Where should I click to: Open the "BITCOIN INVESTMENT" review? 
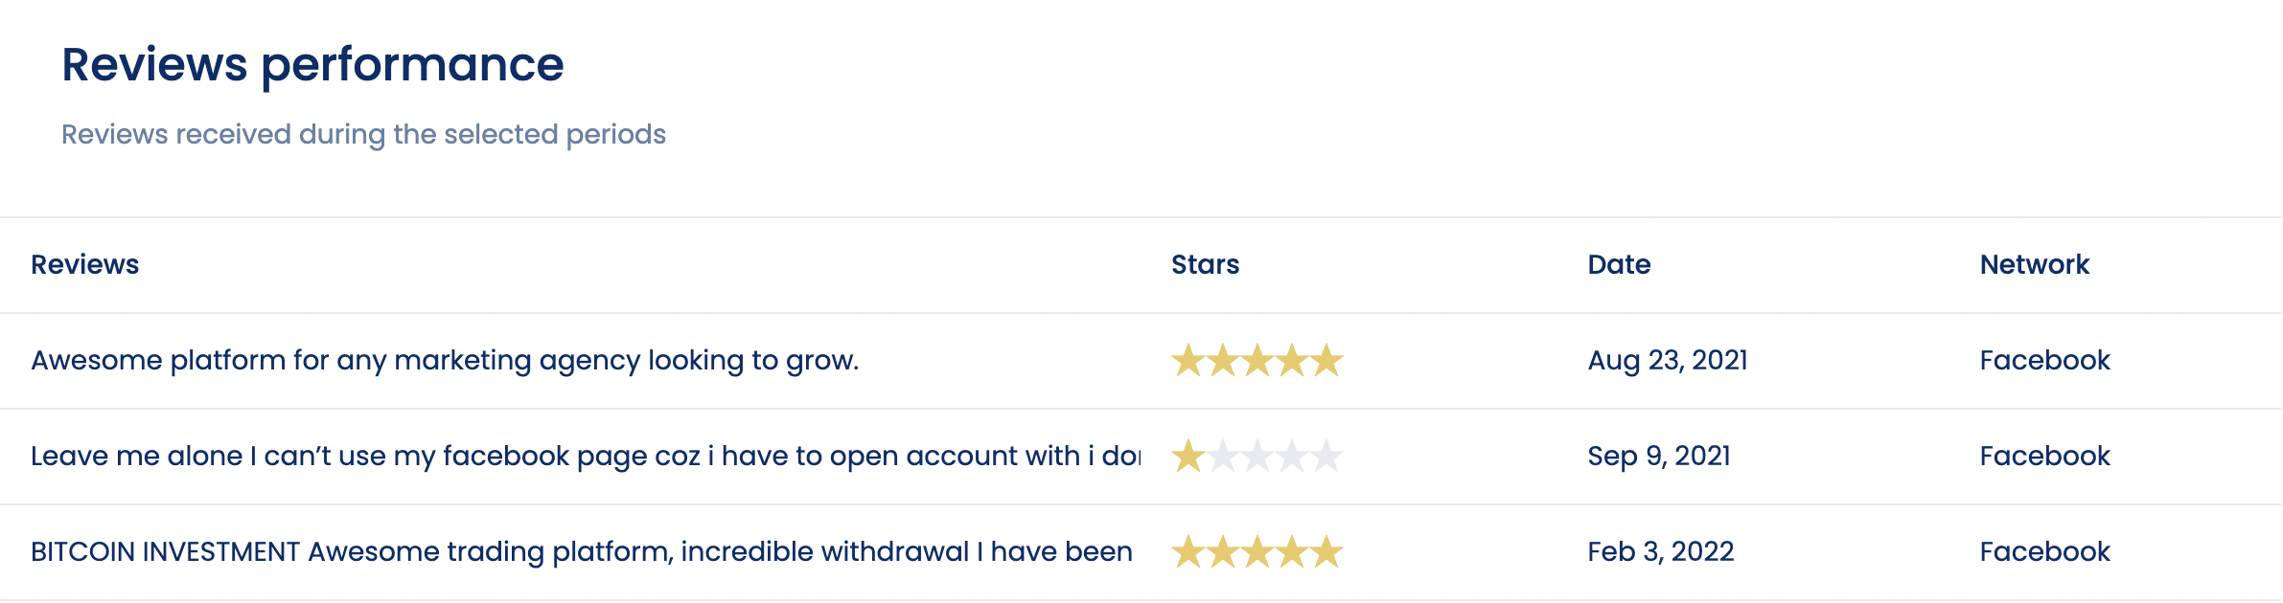tap(583, 552)
